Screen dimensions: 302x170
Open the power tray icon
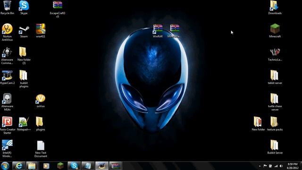(270, 166)
